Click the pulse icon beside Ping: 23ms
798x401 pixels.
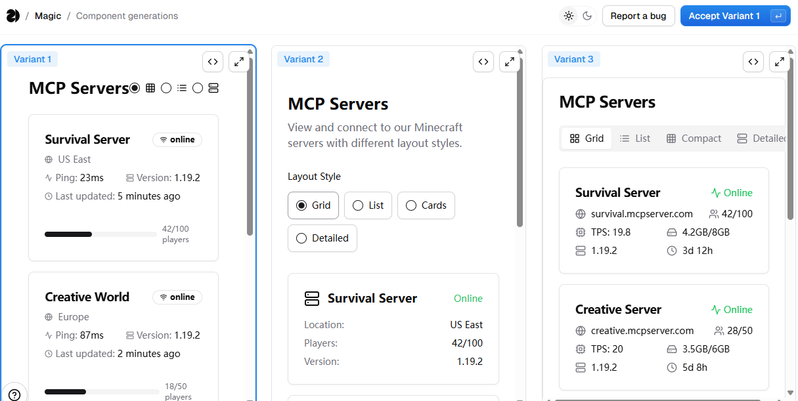point(49,178)
